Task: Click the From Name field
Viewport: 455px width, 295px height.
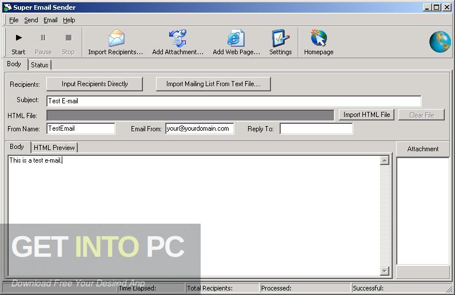Action: click(81, 128)
